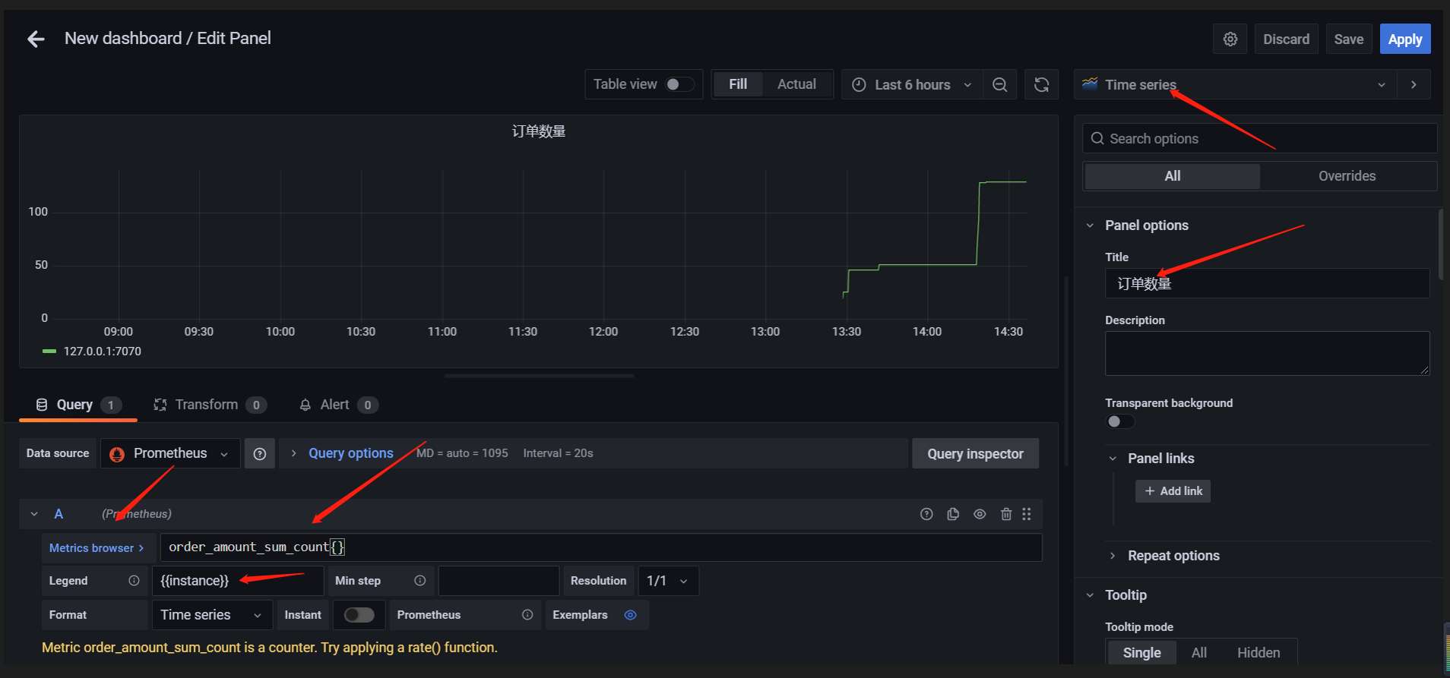Open Resolution 1/1 dropdown
1450x678 pixels.
click(x=668, y=581)
